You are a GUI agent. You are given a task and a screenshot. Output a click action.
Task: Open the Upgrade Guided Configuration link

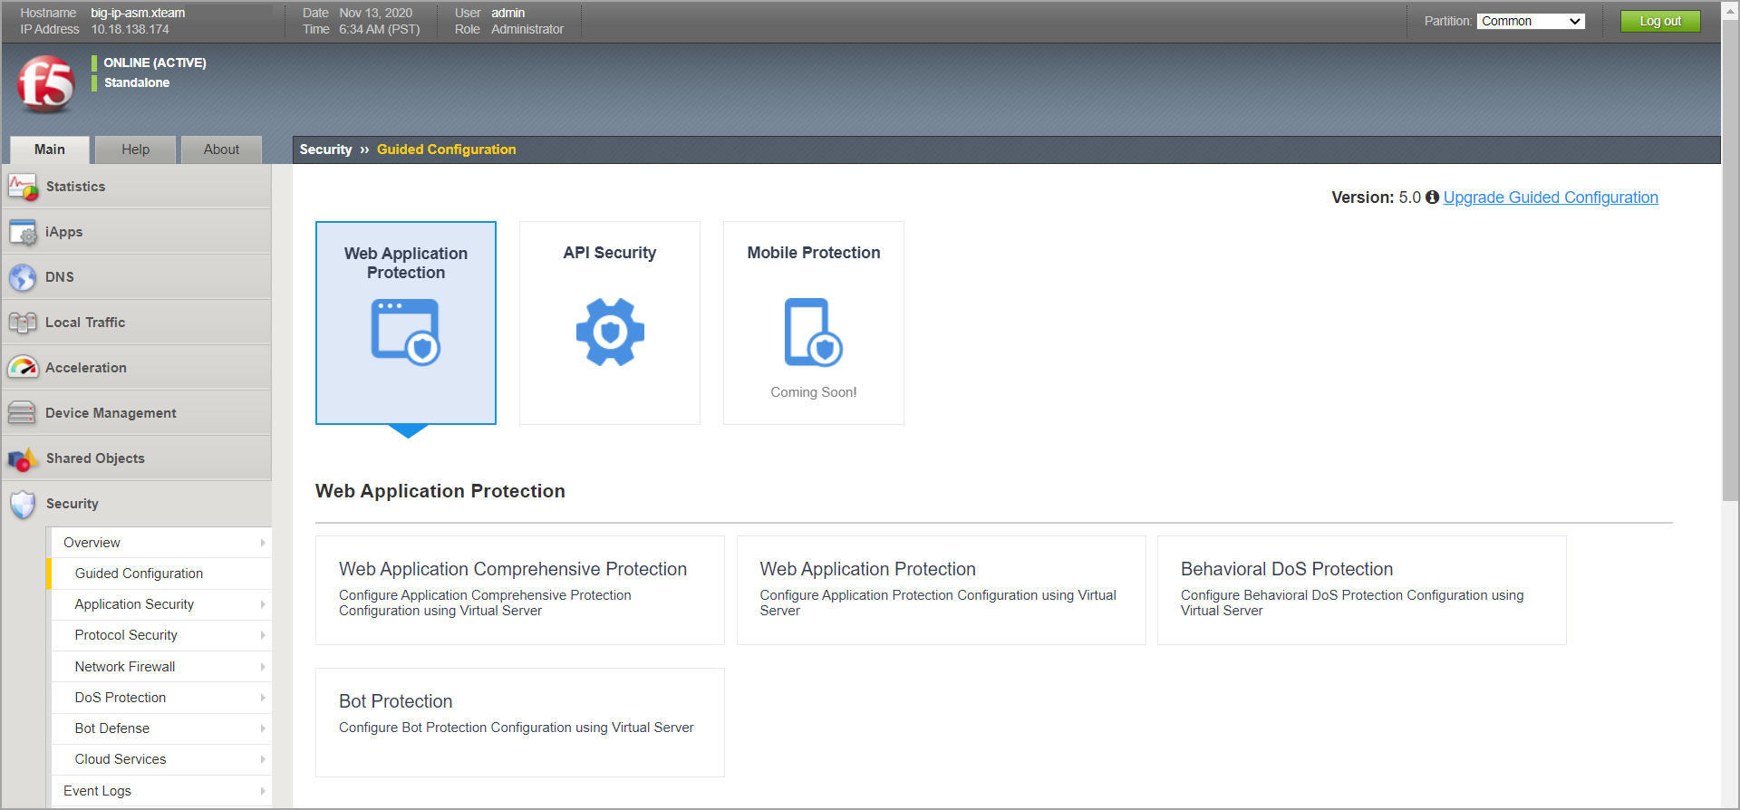[x=1550, y=198]
